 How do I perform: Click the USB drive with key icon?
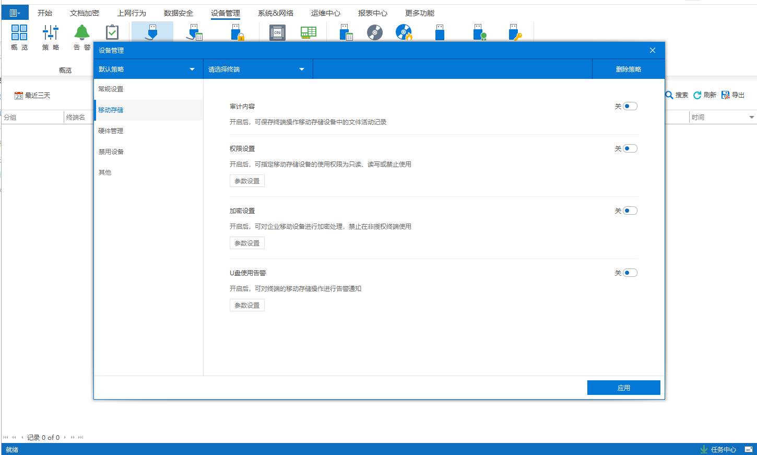[x=515, y=33]
